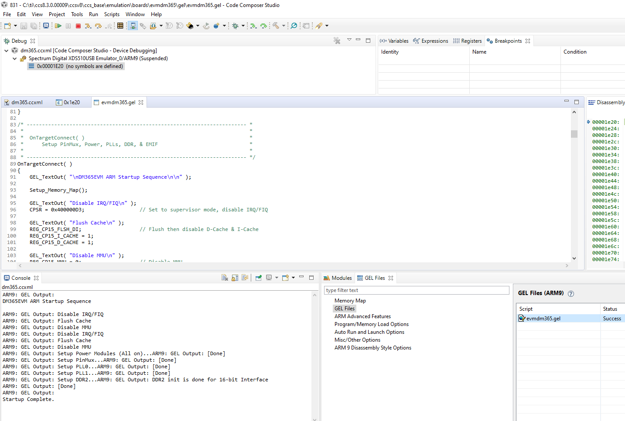The width and height of the screenshot is (625, 421).
Task: Close the Breakpoints tab
Action: pyautogui.click(x=528, y=41)
